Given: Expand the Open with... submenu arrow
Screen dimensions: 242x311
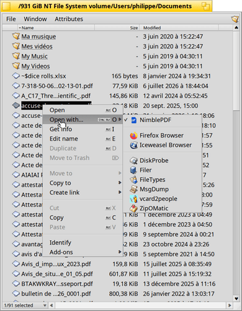Looking at the screenshot, I should 120,119.
